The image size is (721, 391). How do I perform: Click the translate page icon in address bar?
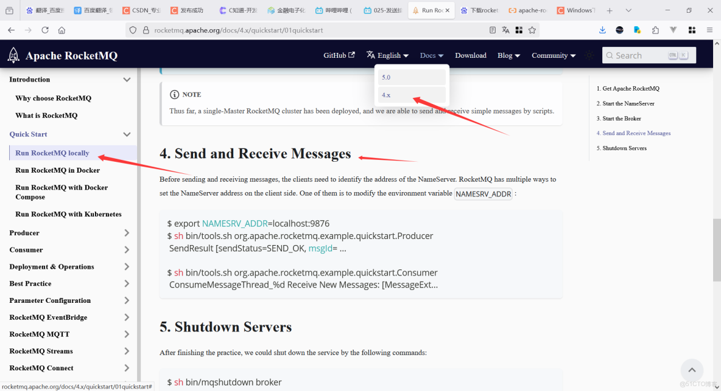click(506, 30)
